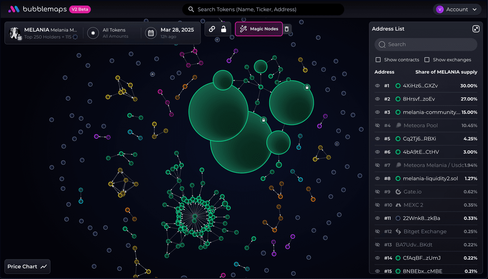This screenshot has height=279, width=488.
Task: Click the calendar icon next to Mar 28, 2025
Action: (x=151, y=33)
